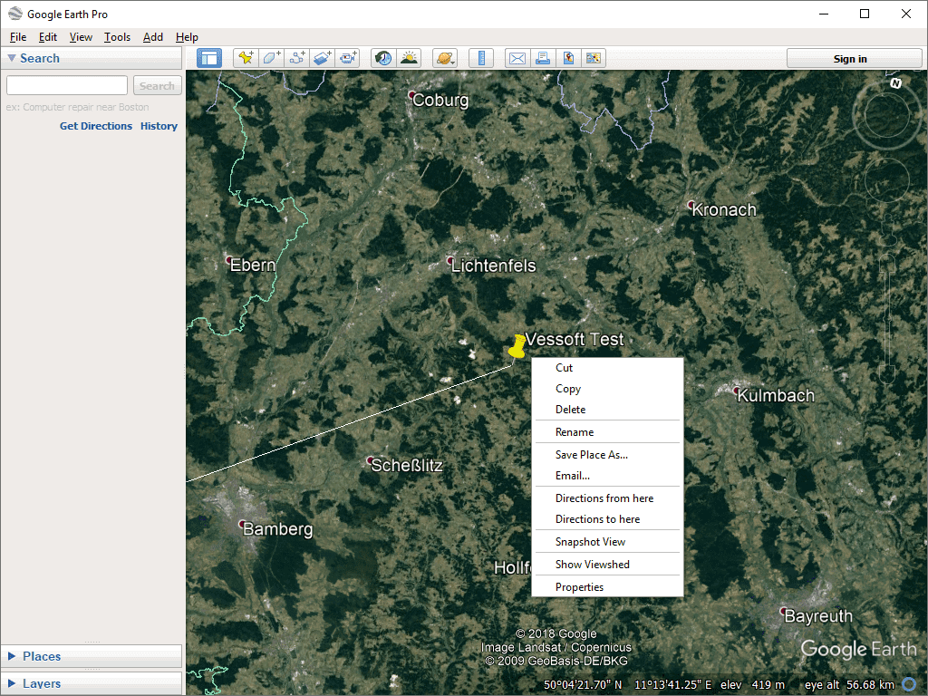
Task: Click the Sign in button
Action: (854, 59)
